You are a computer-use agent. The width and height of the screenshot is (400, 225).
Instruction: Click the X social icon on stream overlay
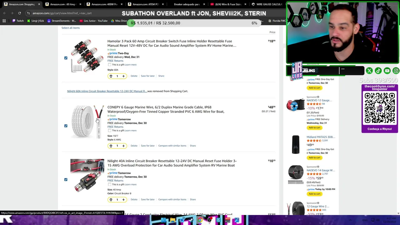(369, 71)
